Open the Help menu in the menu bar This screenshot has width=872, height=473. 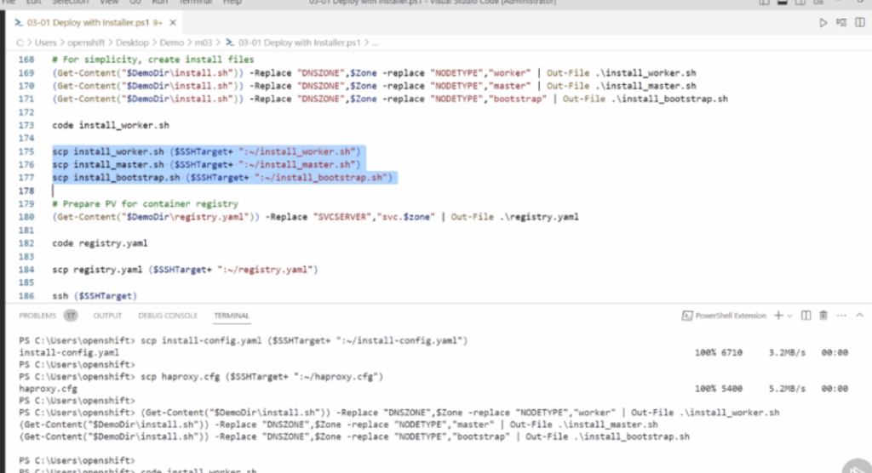pyautogui.click(x=232, y=3)
